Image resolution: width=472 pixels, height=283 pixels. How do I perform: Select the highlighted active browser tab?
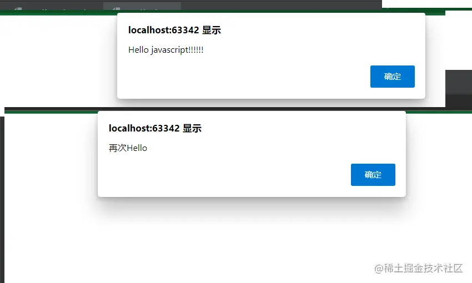click(142, 7)
